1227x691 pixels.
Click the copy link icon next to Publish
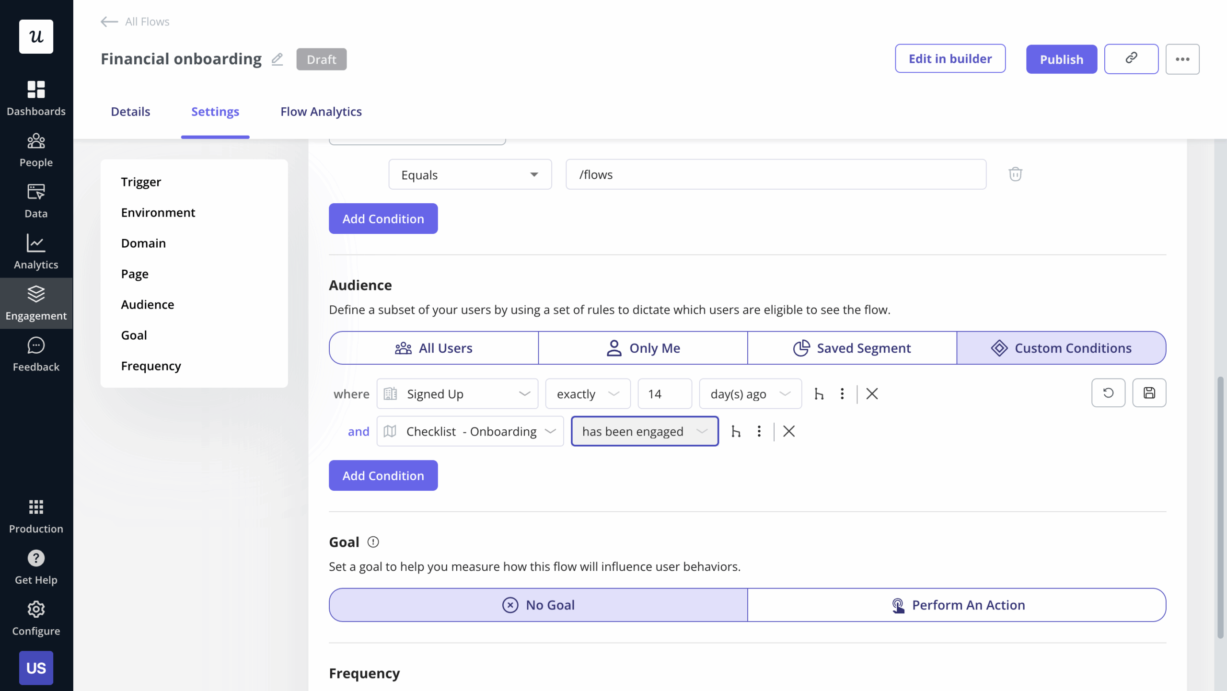pos(1131,59)
